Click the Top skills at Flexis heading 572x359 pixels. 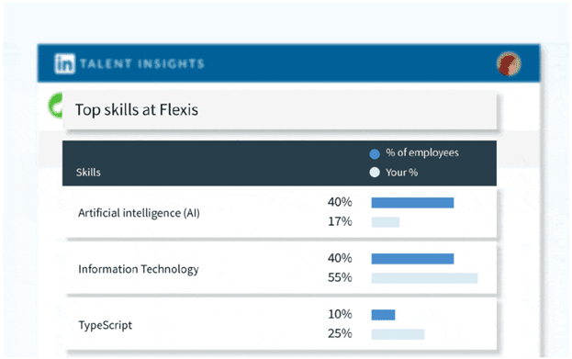(137, 109)
